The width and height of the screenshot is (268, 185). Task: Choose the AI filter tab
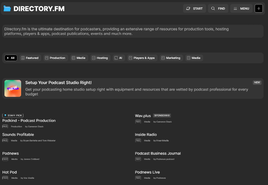[x=119, y=58]
